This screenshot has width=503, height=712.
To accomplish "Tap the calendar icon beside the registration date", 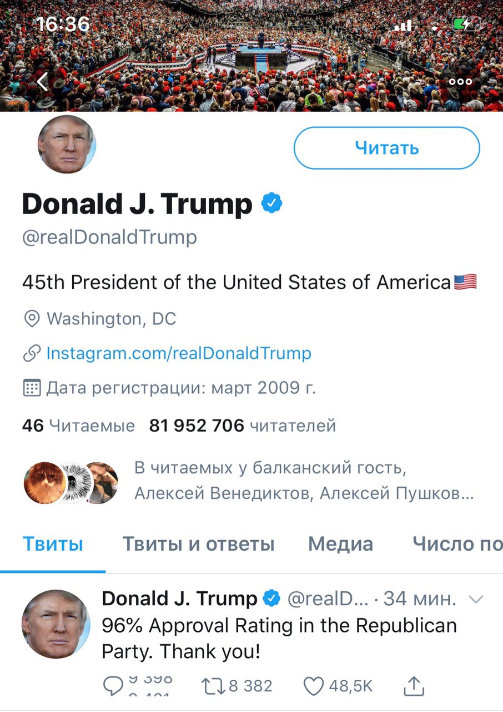I will click(x=32, y=388).
